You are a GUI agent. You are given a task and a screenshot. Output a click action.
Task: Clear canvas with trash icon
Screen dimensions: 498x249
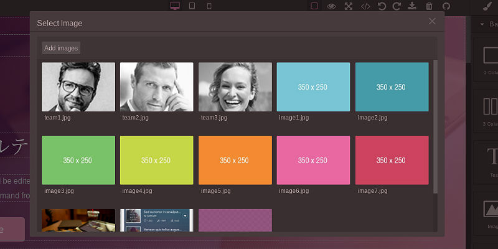429,6
